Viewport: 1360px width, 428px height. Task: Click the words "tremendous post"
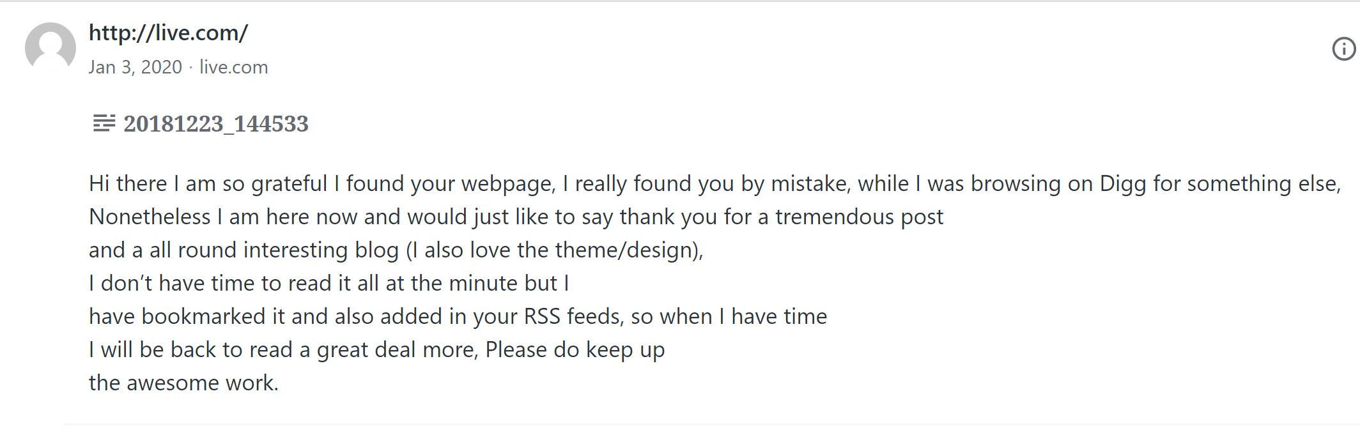tap(859, 217)
